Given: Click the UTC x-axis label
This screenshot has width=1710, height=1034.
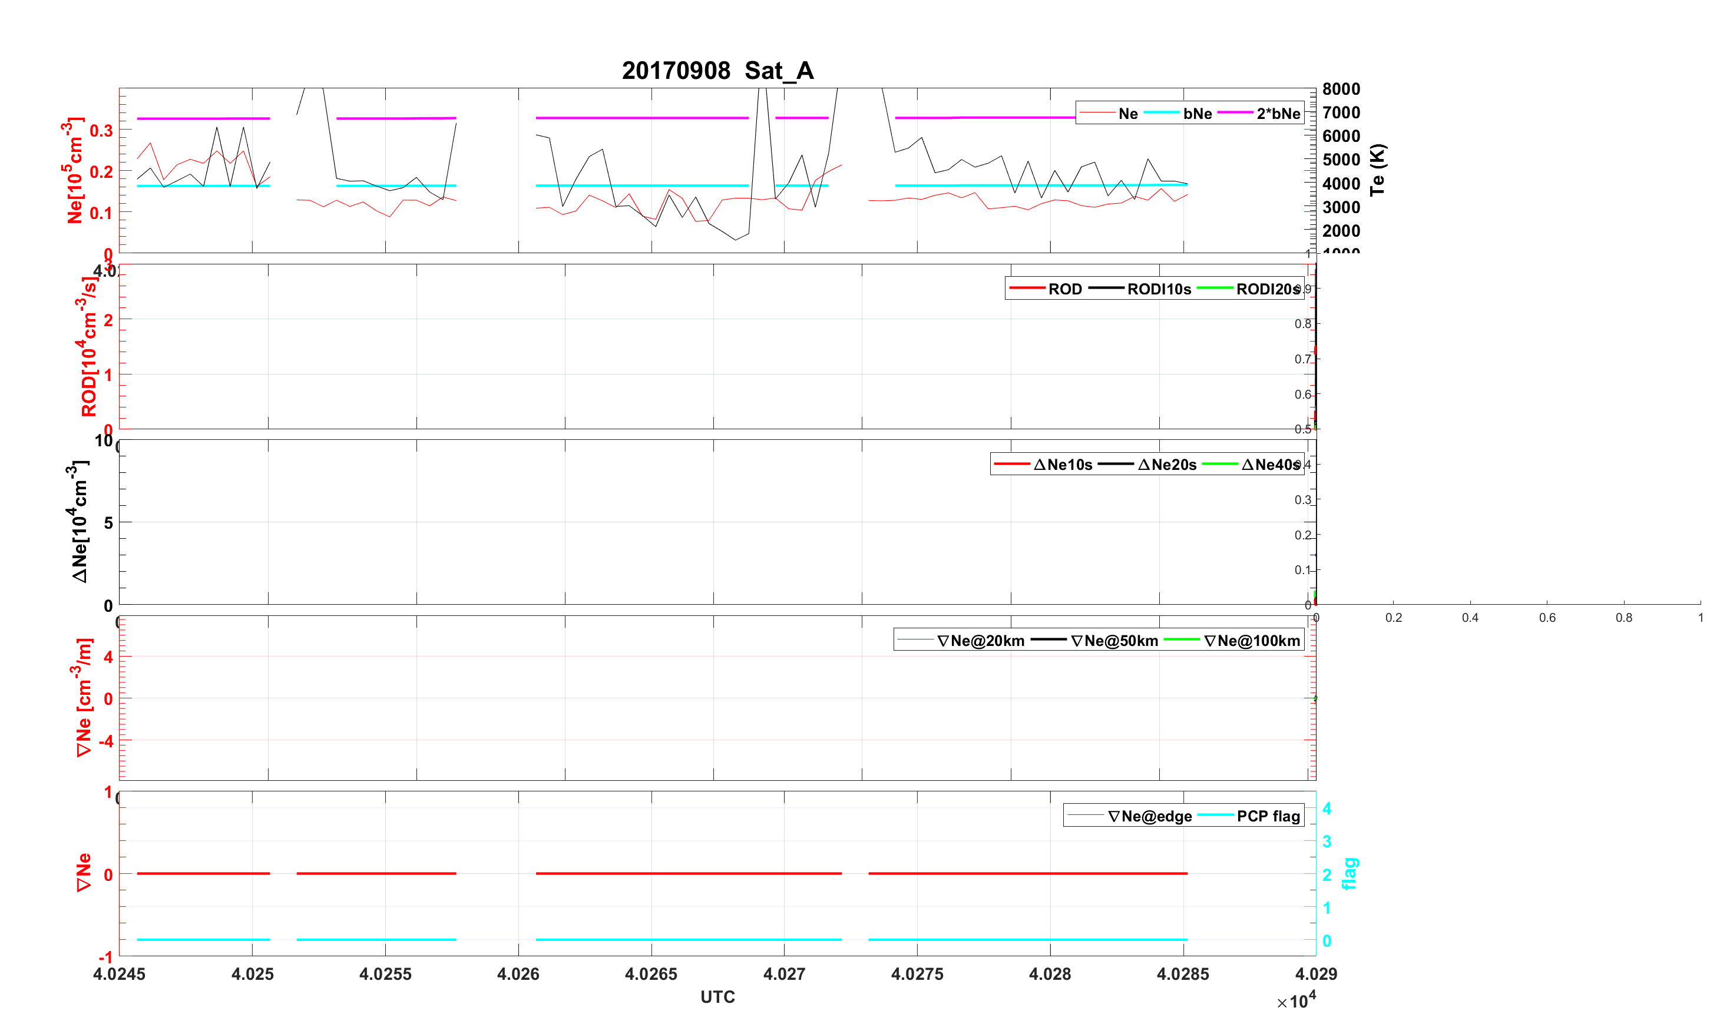Looking at the screenshot, I should click(x=717, y=997).
